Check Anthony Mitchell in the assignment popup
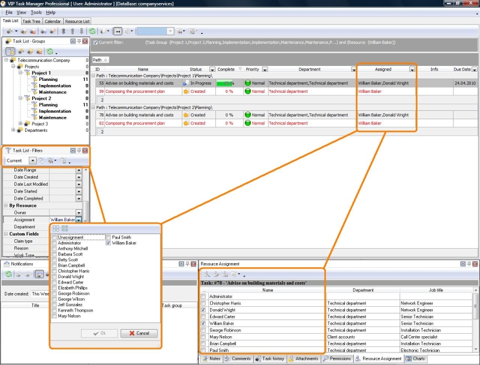This screenshot has width=480, height=365. (x=55, y=249)
